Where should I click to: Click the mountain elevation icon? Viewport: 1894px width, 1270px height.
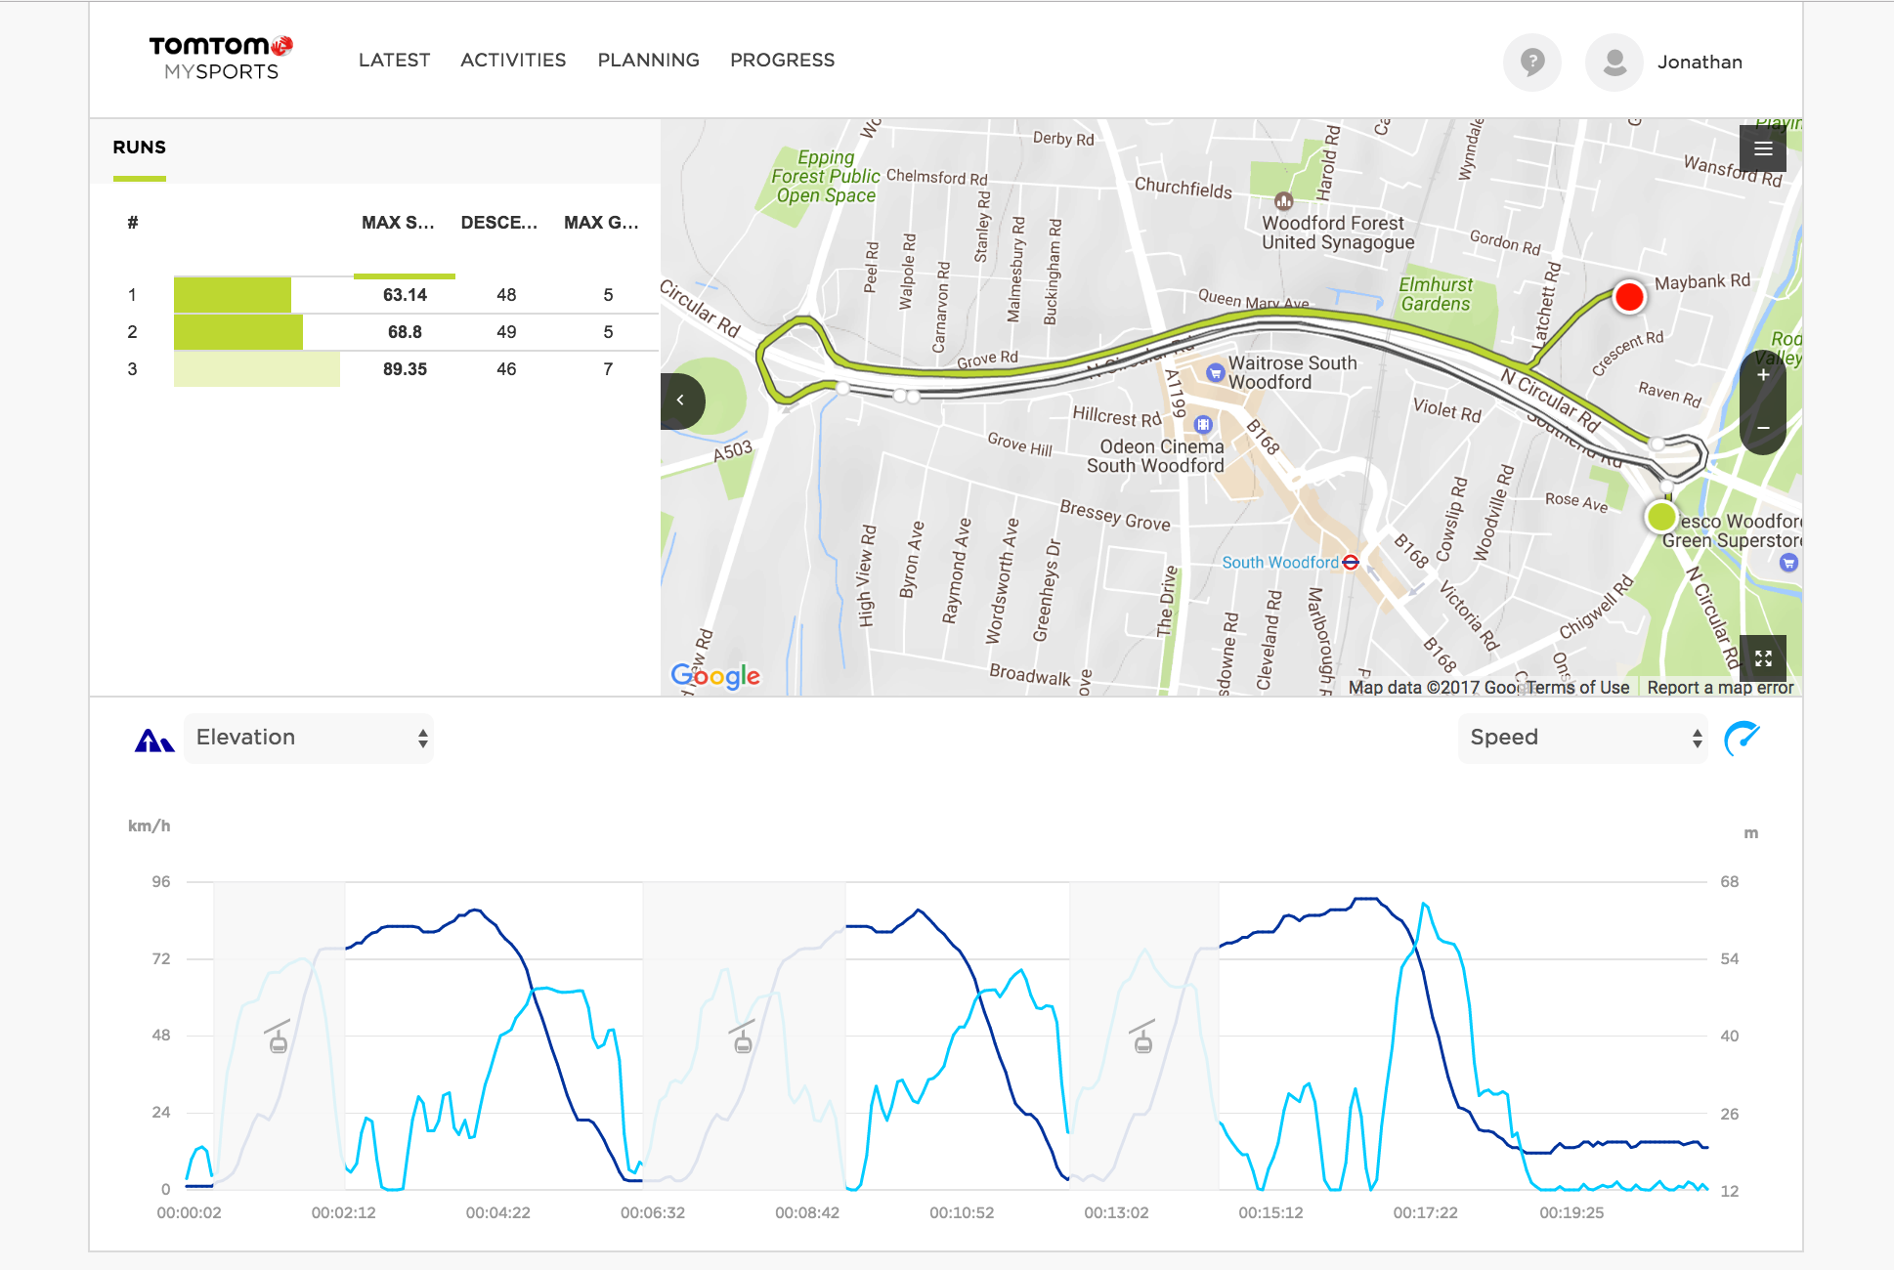click(x=153, y=740)
